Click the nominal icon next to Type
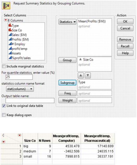137x165 pixels. pos(10,25)
